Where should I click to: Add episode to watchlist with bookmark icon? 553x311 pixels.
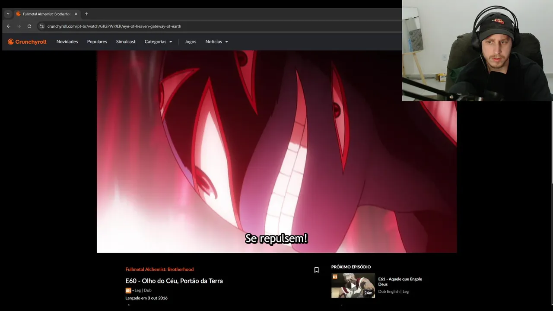click(x=316, y=270)
